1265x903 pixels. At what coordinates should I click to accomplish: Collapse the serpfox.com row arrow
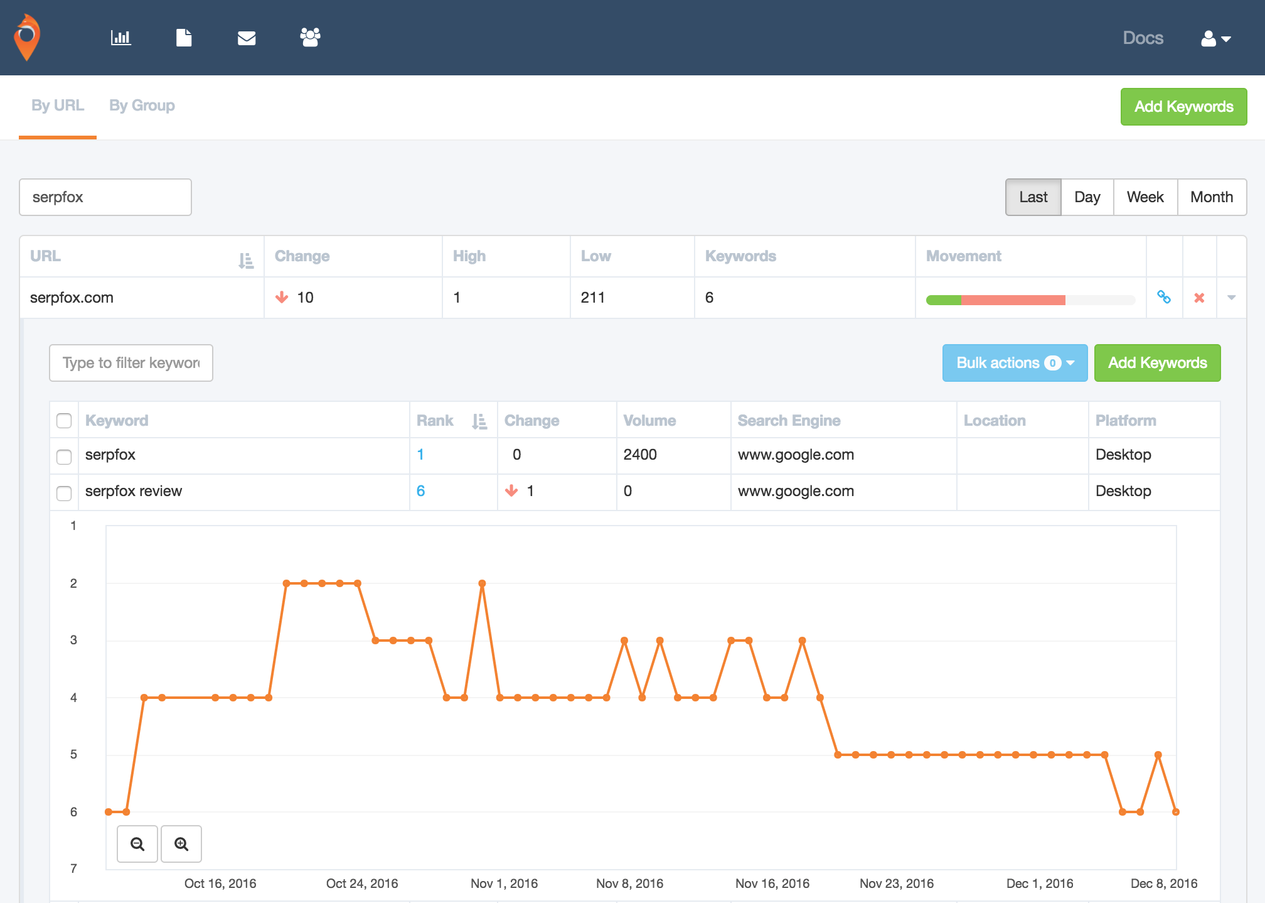[1231, 298]
